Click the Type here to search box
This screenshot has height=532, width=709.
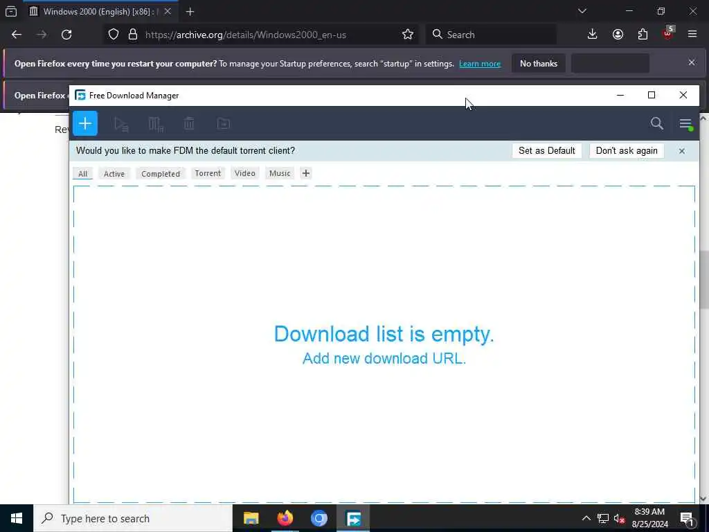click(x=132, y=518)
